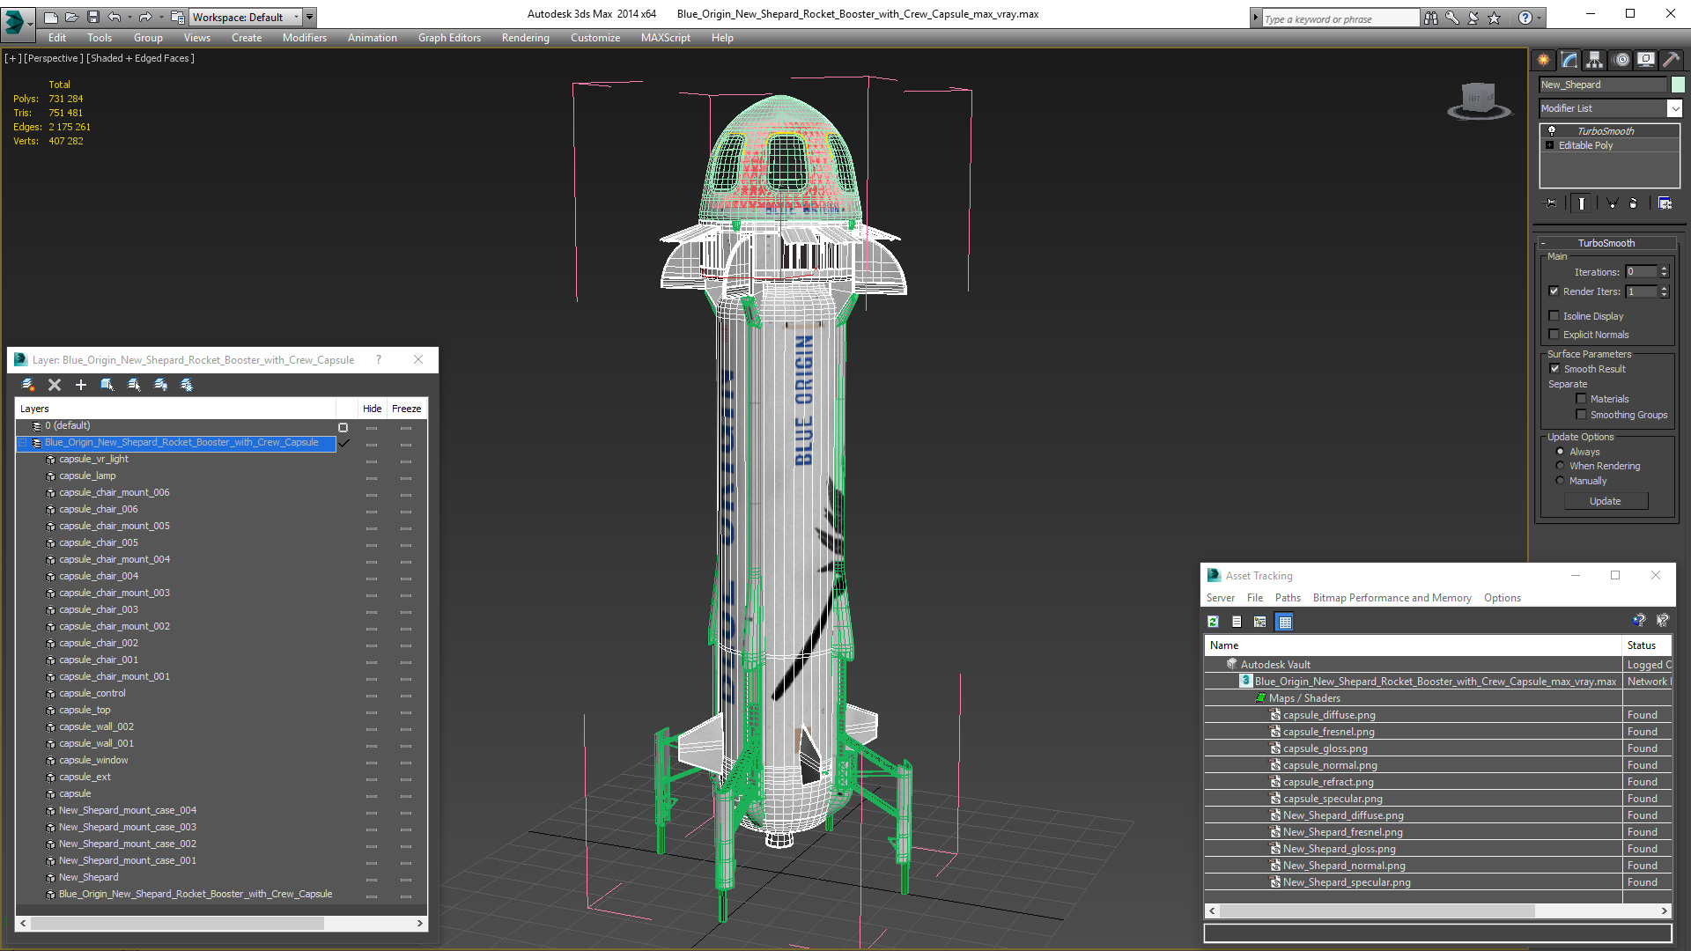This screenshot has width=1691, height=951.
Task: Enable Separate by Smoothing Groups checkbox
Action: pos(1582,415)
